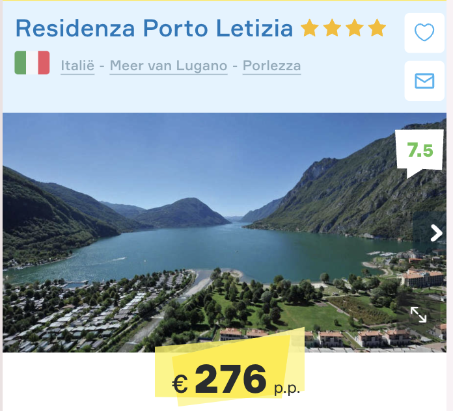Open the photo fullscreen with expand arrows

coord(419,314)
